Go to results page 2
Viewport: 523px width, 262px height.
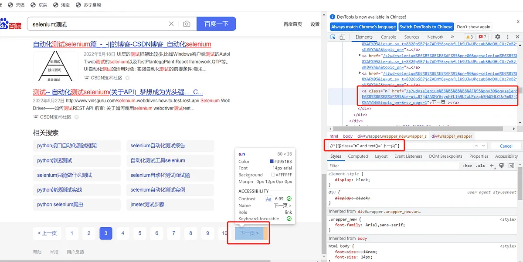click(88, 233)
